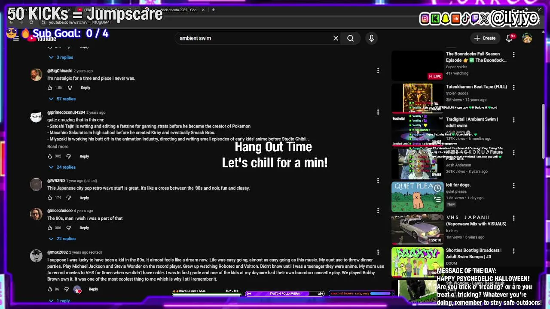The image size is (550, 309).
Task: Open 'Tutenkhamen Beat Tape (FULL)' video title
Action: coord(477,87)
